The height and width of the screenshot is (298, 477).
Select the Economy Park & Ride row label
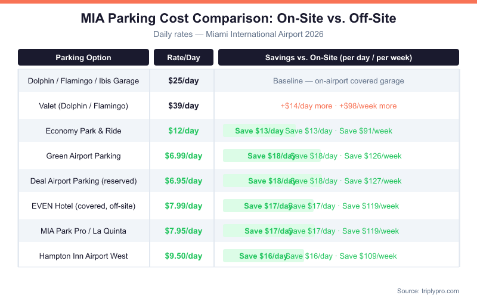(83, 131)
